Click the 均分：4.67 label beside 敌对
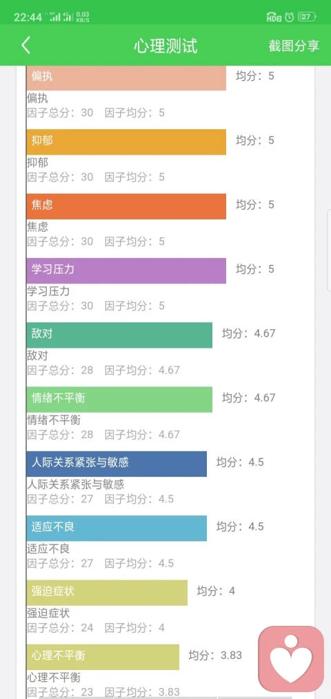Image resolution: width=331 pixels, height=699 pixels. pos(248,333)
